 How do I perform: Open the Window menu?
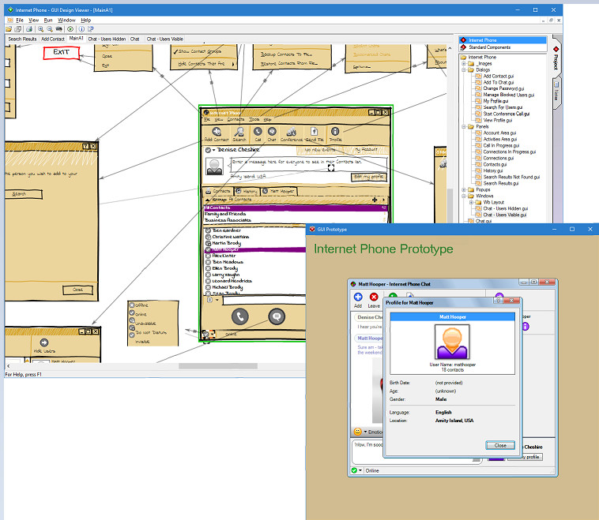pyautogui.click(x=66, y=19)
